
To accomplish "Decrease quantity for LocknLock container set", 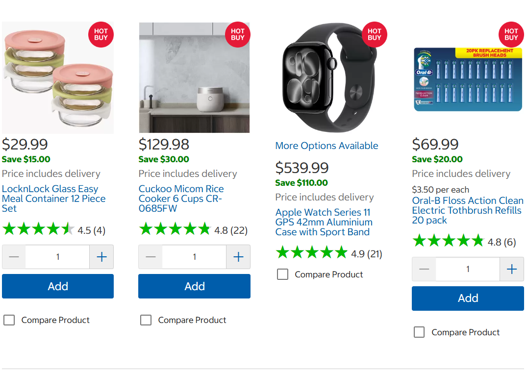I will coord(14,257).
